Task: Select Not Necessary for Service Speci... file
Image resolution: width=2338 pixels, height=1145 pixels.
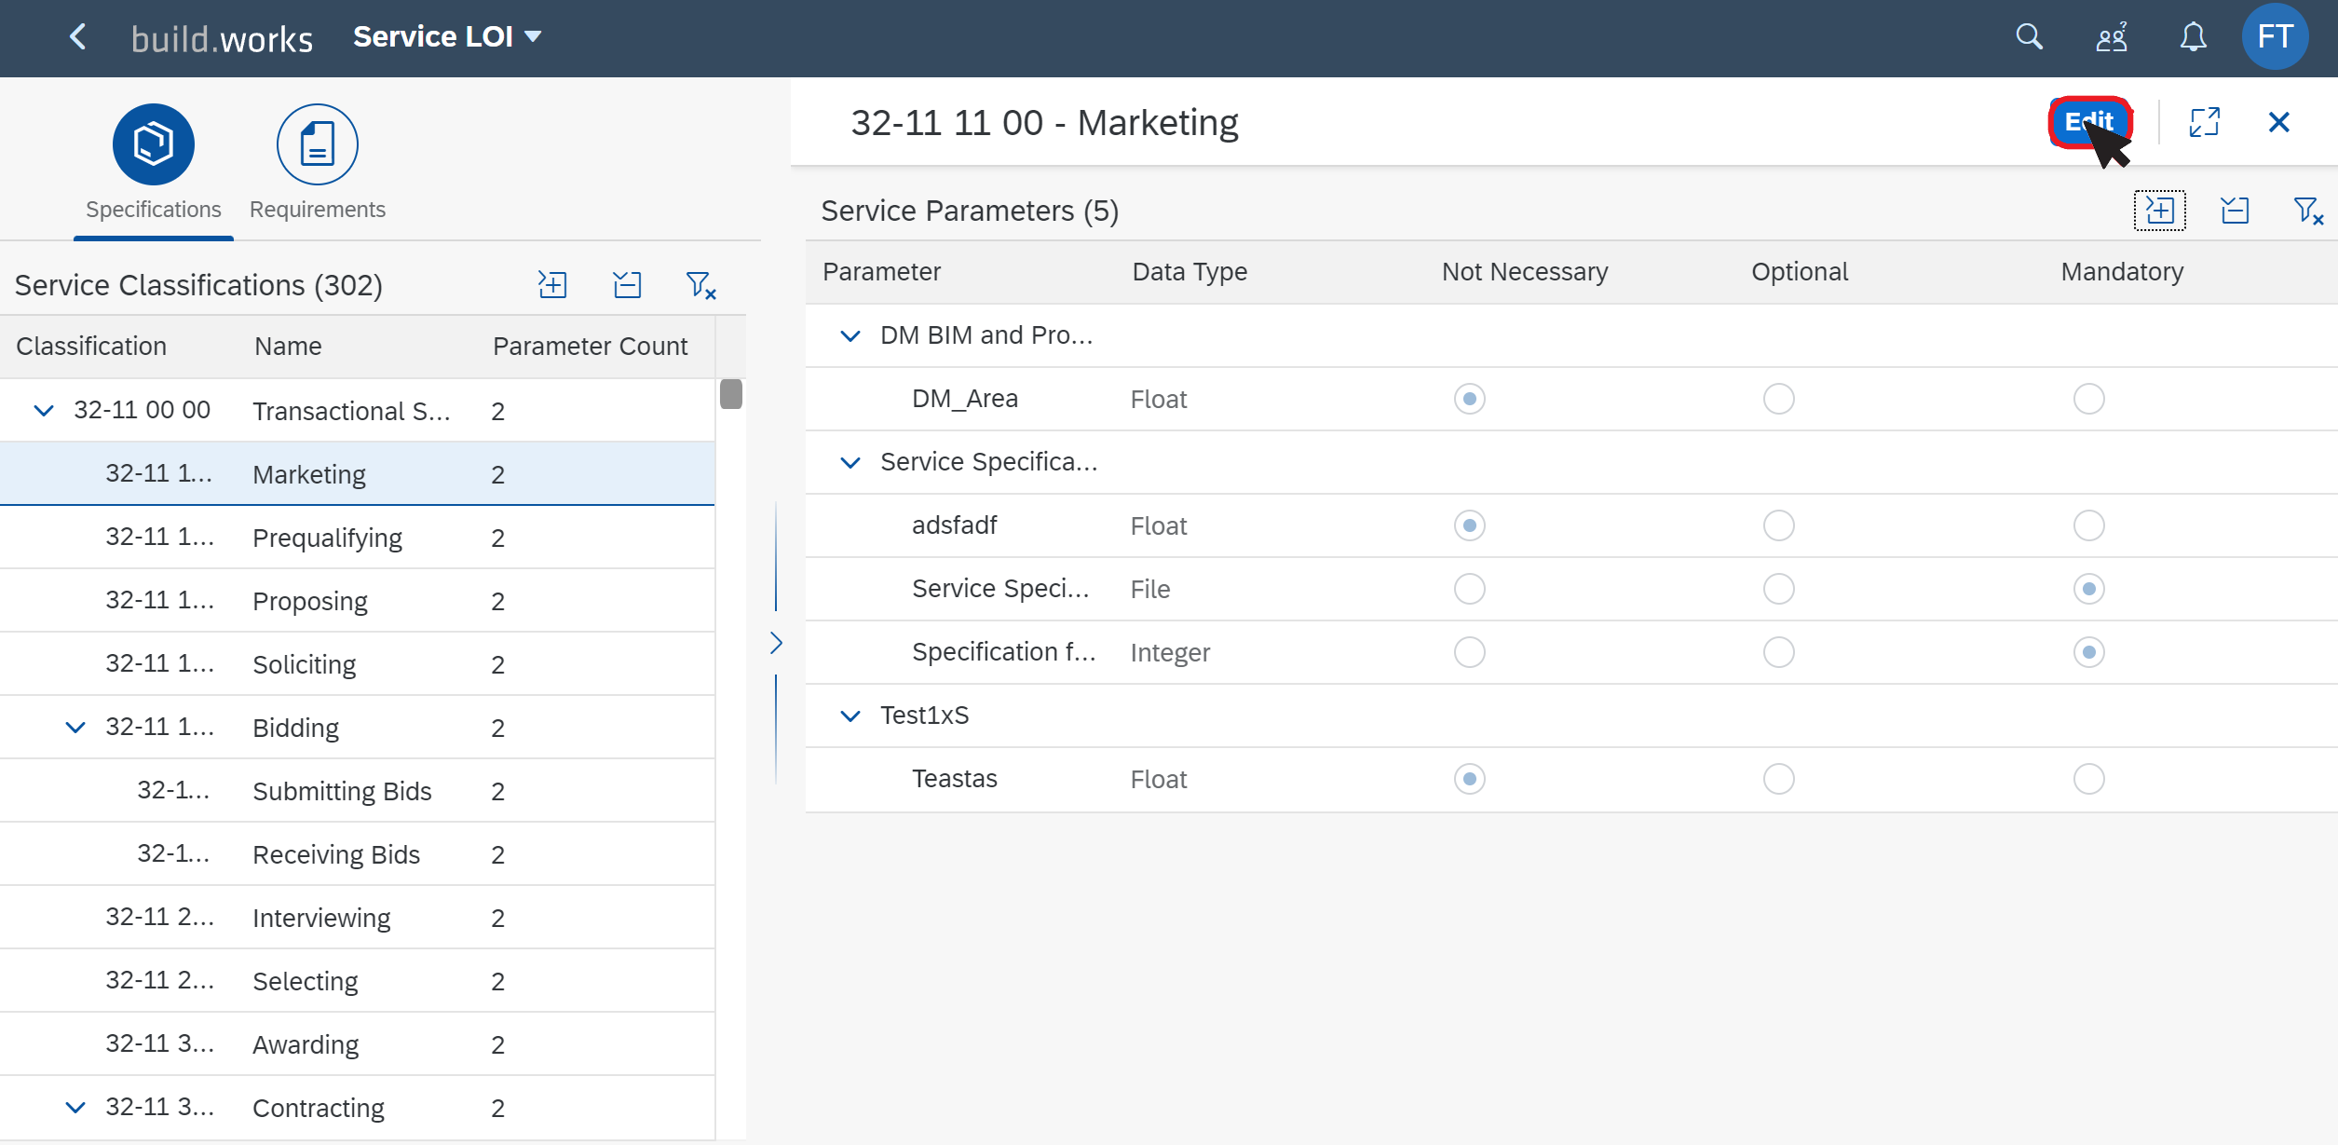Action: [x=1469, y=589]
